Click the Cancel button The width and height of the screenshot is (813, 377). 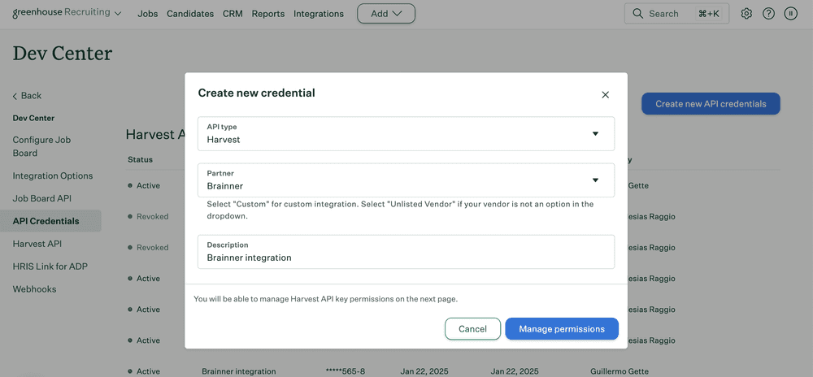click(472, 329)
